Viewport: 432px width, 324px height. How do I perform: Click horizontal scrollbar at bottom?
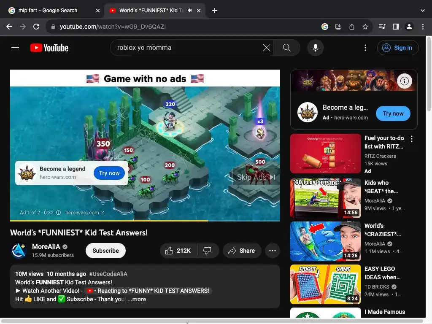(212, 321)
